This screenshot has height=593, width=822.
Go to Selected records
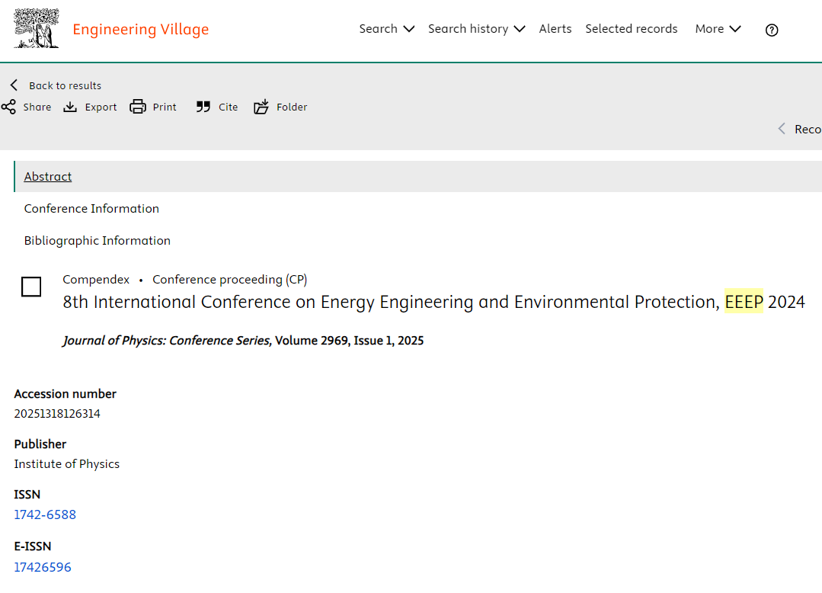coord(631,28)
